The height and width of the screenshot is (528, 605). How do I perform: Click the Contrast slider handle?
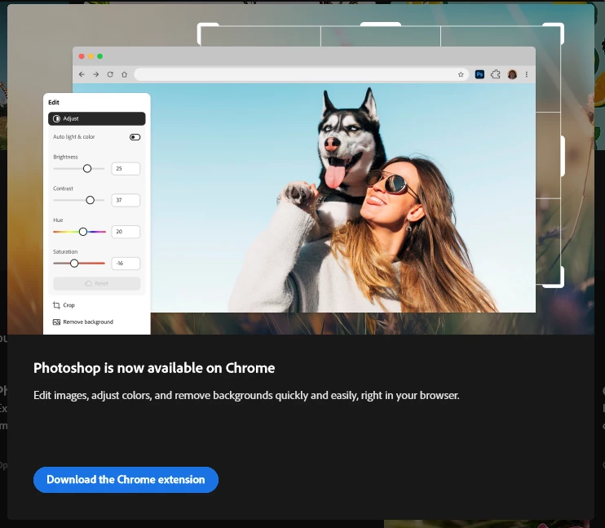coord(90,200)
